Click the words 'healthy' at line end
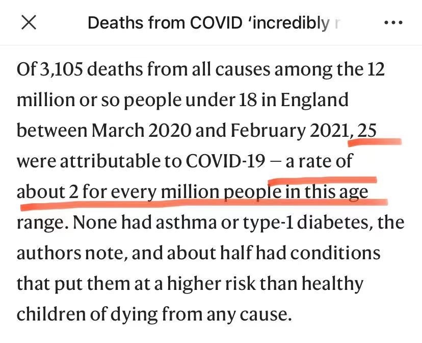 click(332, 284)
